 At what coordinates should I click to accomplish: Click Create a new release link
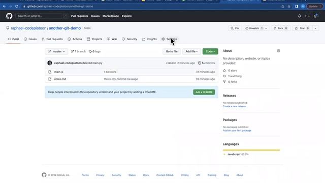(234, 106)
